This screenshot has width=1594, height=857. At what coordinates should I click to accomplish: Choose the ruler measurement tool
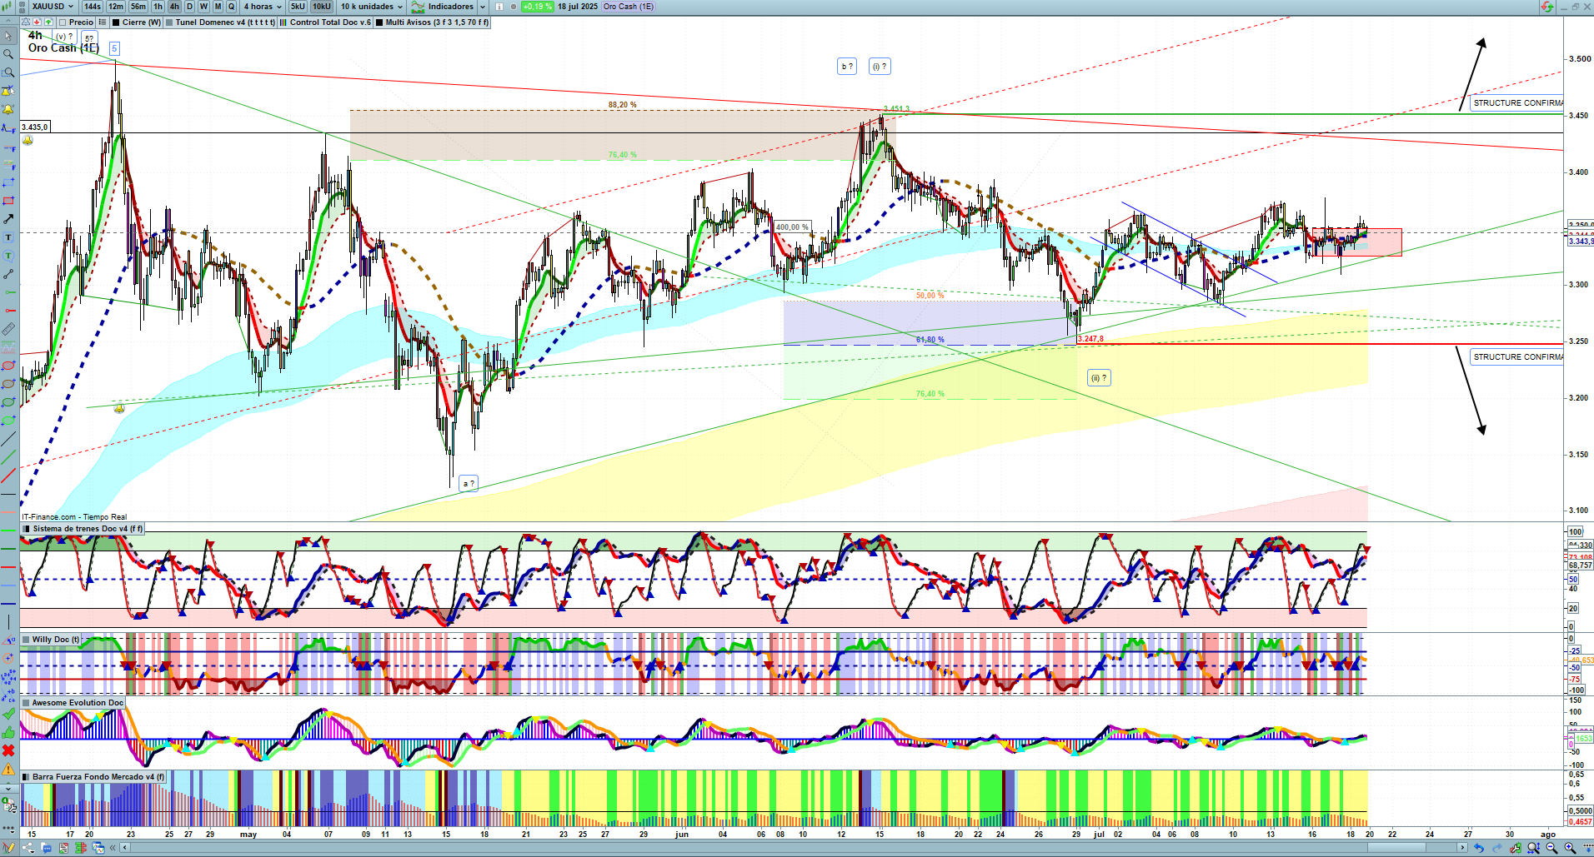tap(8, 329)
